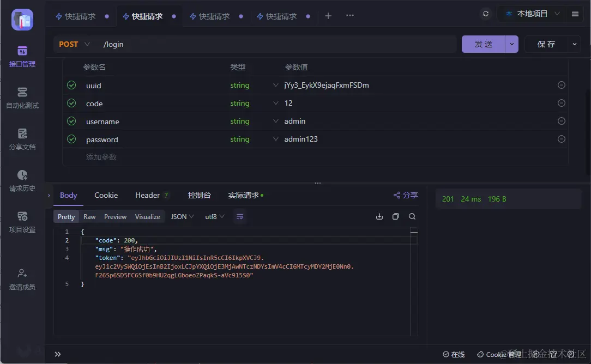Copy the response body to clipboard

point(395,216)
